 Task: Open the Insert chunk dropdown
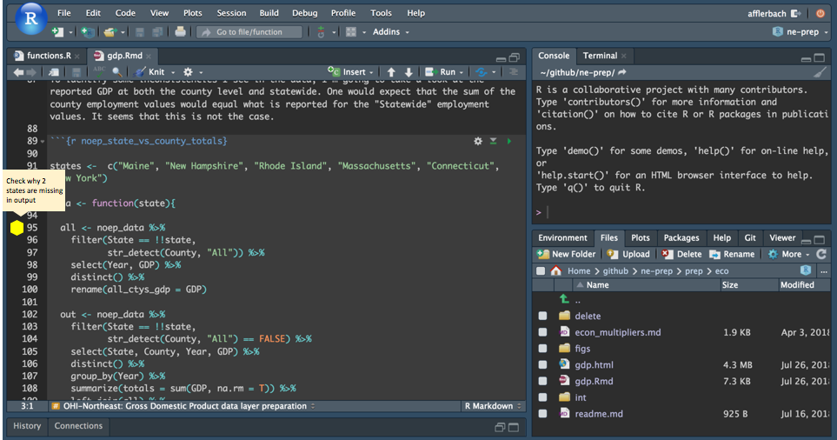[351, 72]
